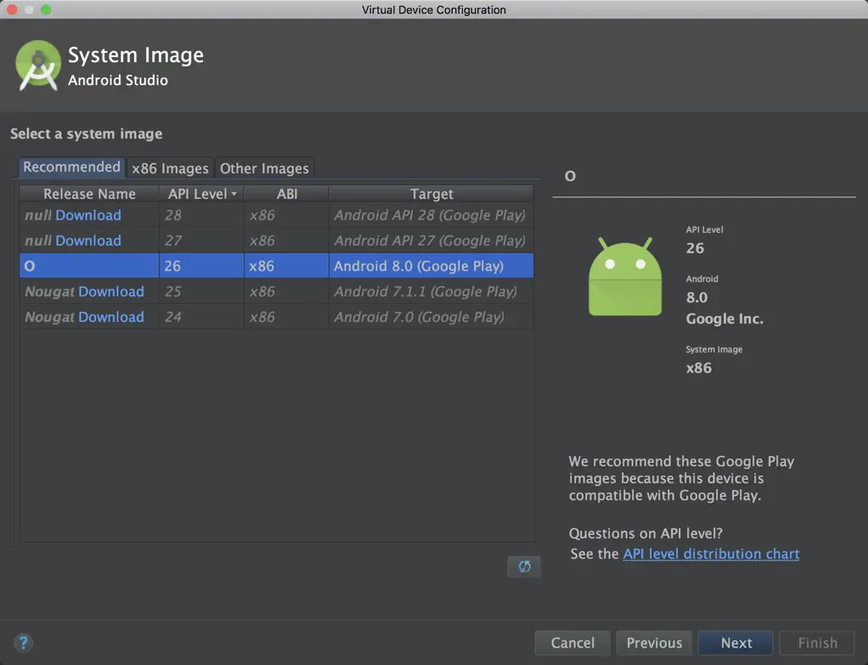The image size is (868, 665).
Task: Sort by API Level column header
Action: tap(201, 194)
